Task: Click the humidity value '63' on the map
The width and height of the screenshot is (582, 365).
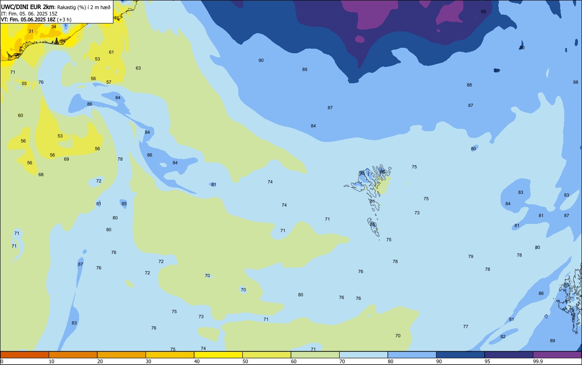Action: click(138, 68)
